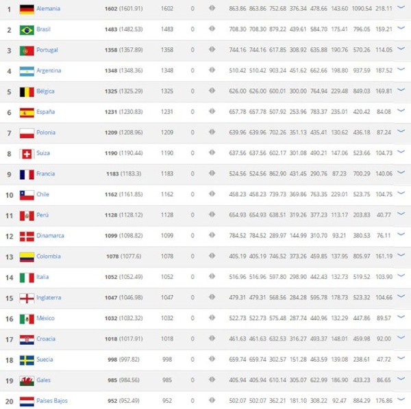This screenshot has height=409, width=411.
Task: Click the Argentina flag icon
Action: (x=27, y=70)
